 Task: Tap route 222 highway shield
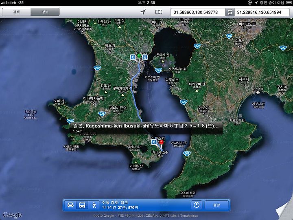283,48
